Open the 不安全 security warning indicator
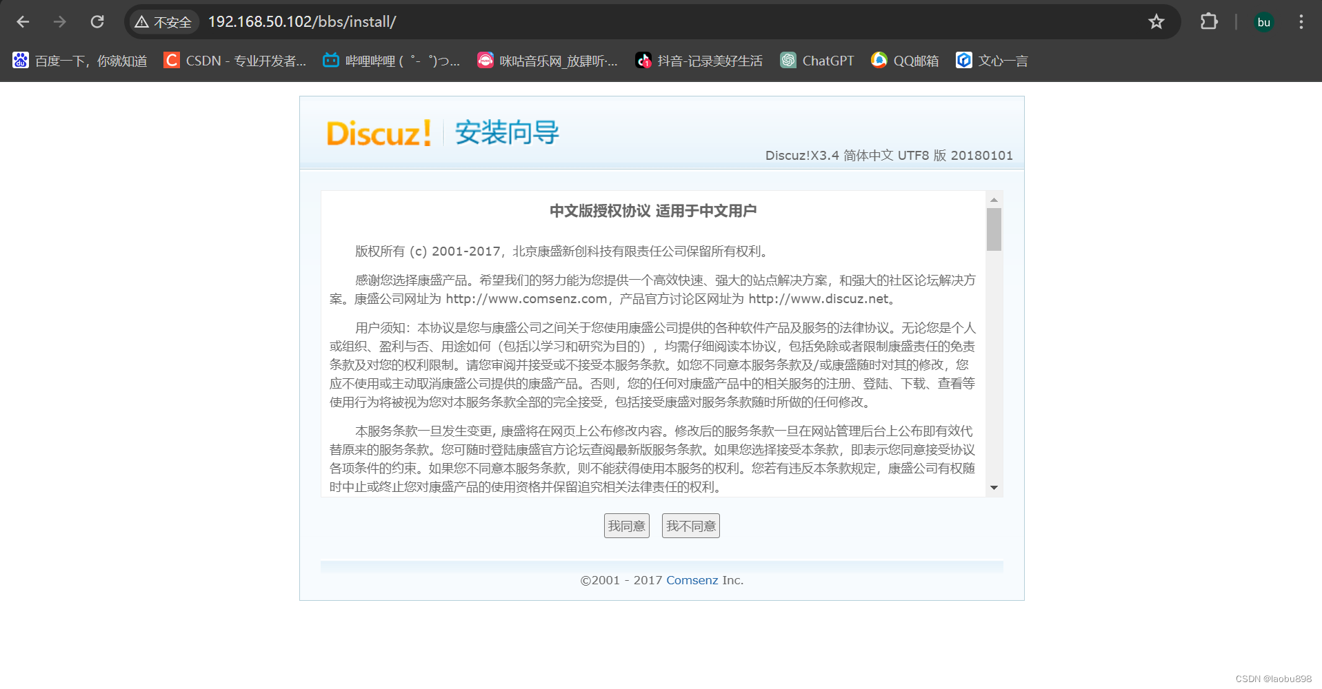This screenshot has height=689, width=1322. [163, 22]
